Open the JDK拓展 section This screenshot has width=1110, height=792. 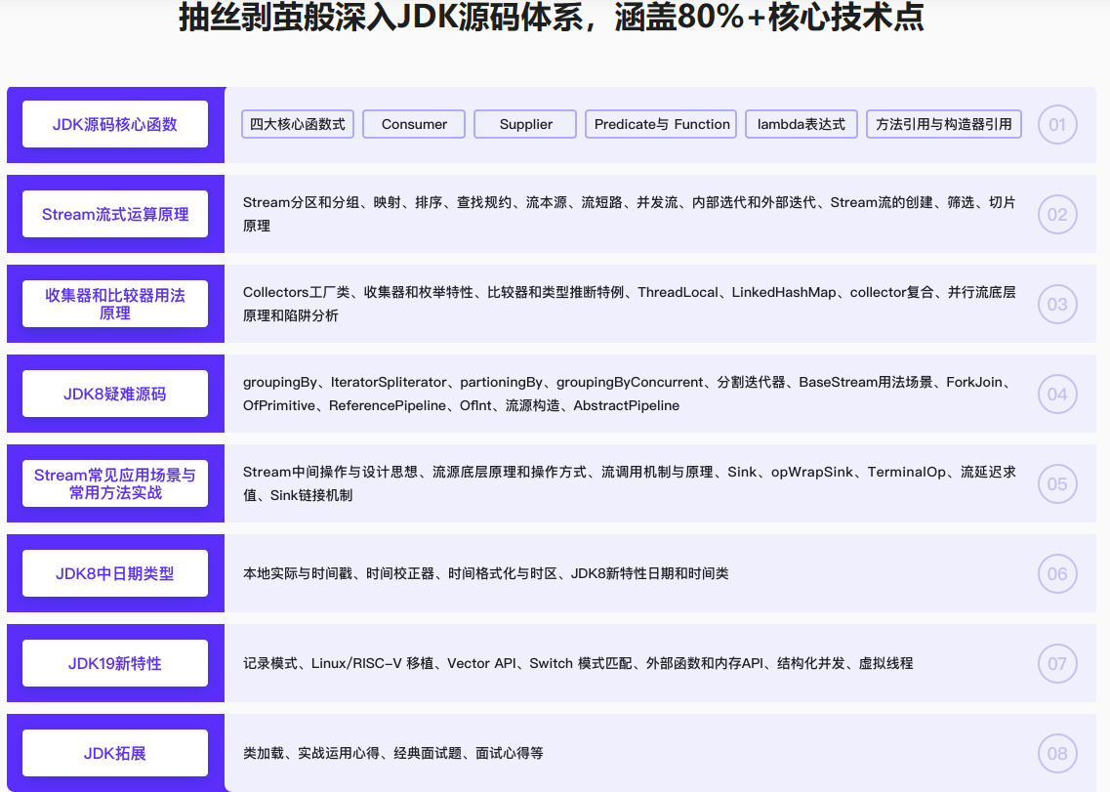click(115, 754)
